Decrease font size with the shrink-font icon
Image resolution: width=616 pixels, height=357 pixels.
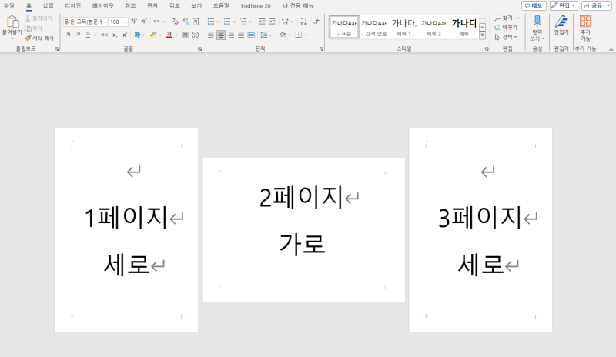click(x=144, y=22)
